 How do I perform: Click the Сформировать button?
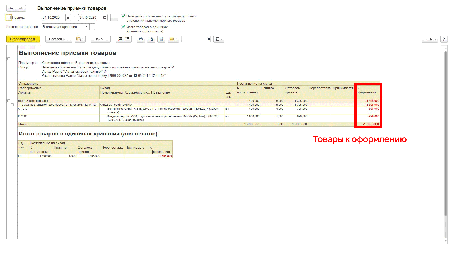click(x=23, y=39)
